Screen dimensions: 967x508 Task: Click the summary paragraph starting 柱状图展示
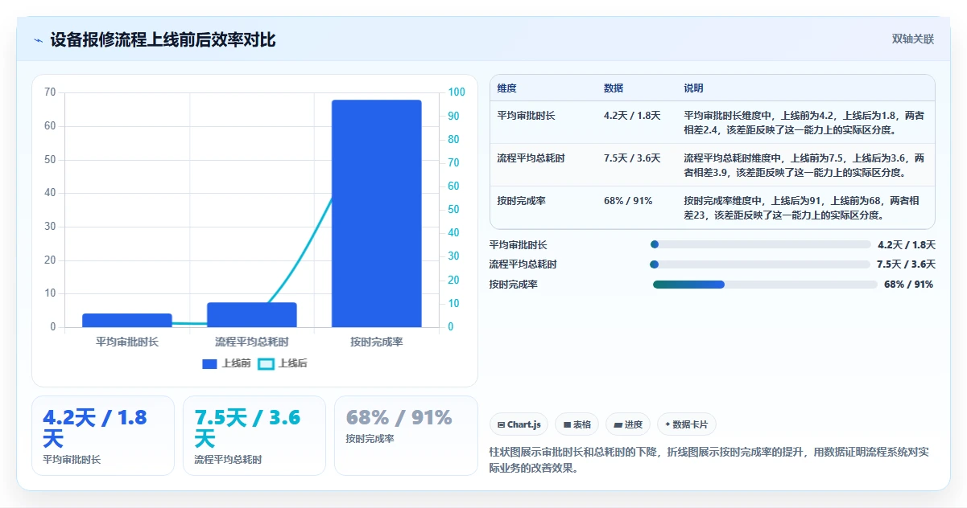tap(709, 460)
